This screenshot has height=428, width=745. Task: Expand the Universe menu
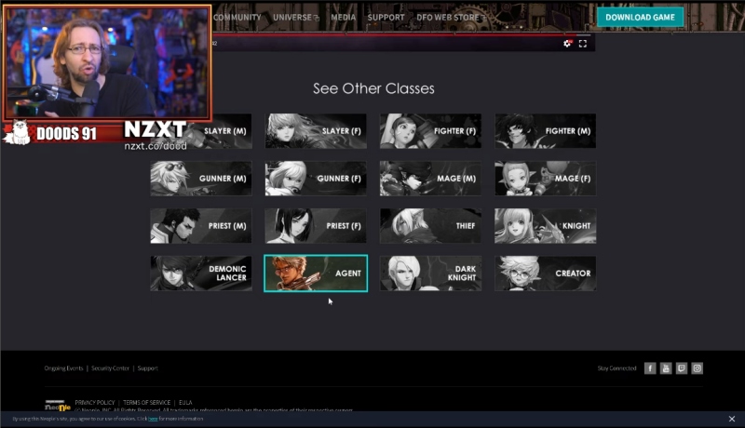(x=295, y=17)
